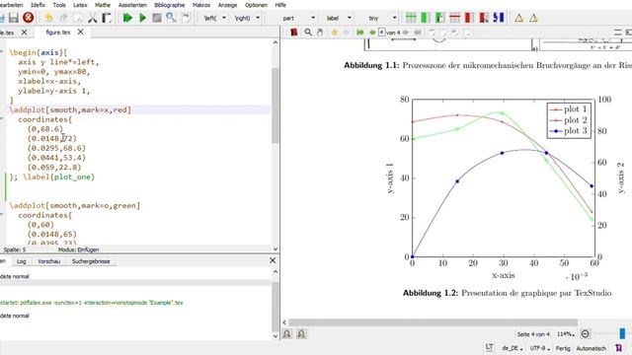The width and height of the screenshot is (632, 355).
Task: Run Compile single green arrow
Action: click(142, 18)
